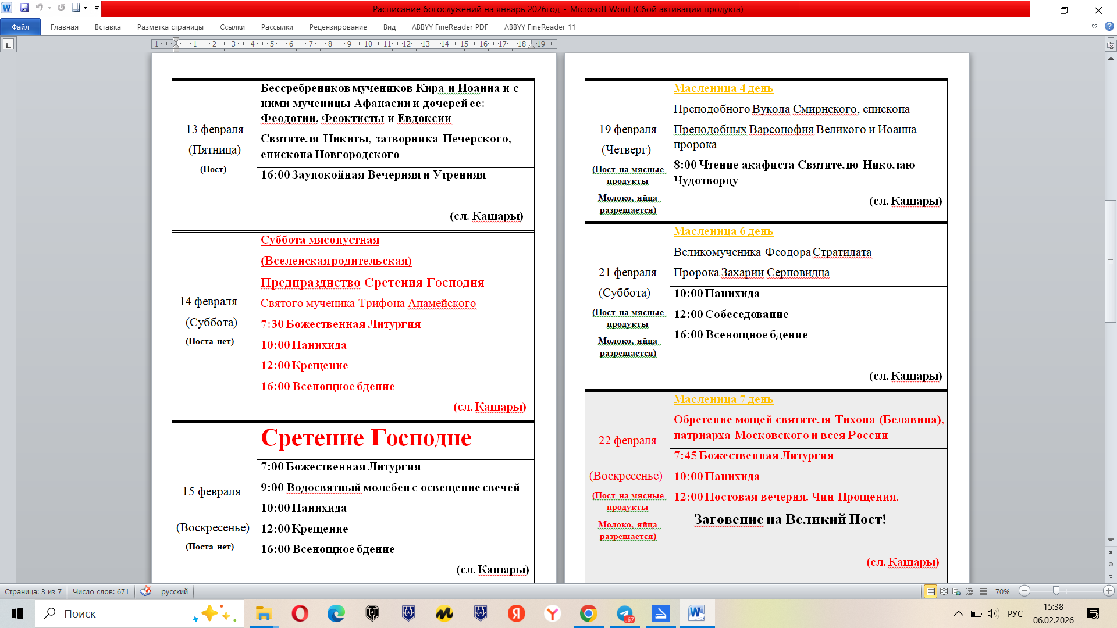Switch to Web Layout view

coord(956,591)
